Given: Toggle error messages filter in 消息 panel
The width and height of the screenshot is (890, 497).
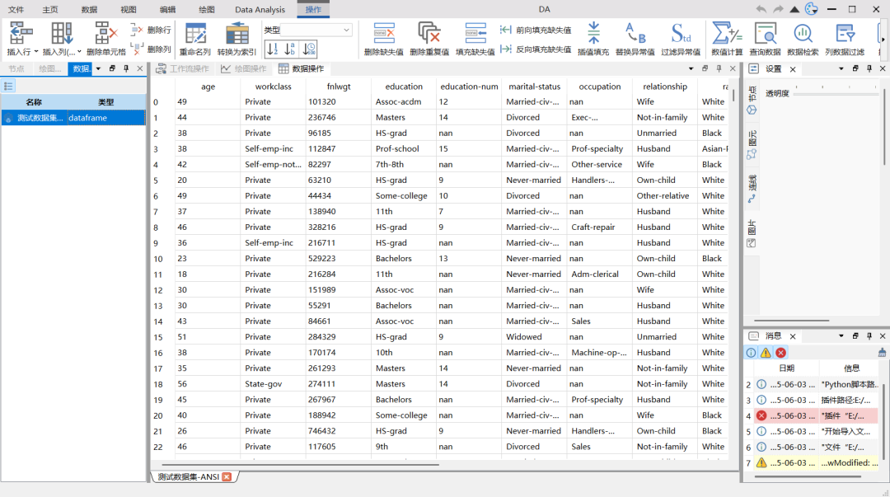Looking at the screenshot, I should click(x=781, y=353).
